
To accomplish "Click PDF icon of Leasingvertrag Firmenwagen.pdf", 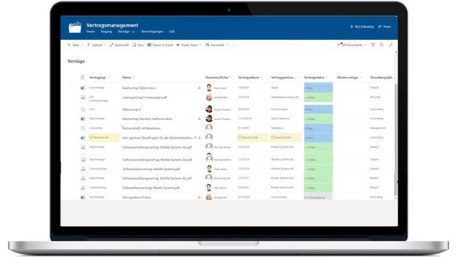I will [x=83, y=97].
